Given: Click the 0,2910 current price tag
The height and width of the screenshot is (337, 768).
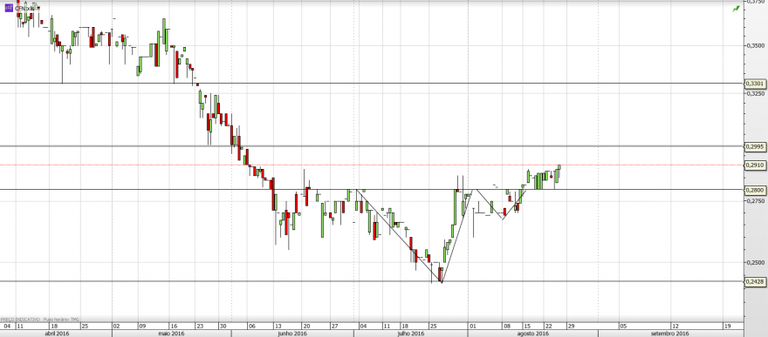Looking at the screenshot, I should [x=754, y=165].
